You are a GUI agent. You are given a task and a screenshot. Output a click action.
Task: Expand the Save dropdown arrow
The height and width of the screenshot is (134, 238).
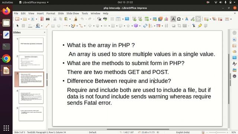click(x=36, y=19)
